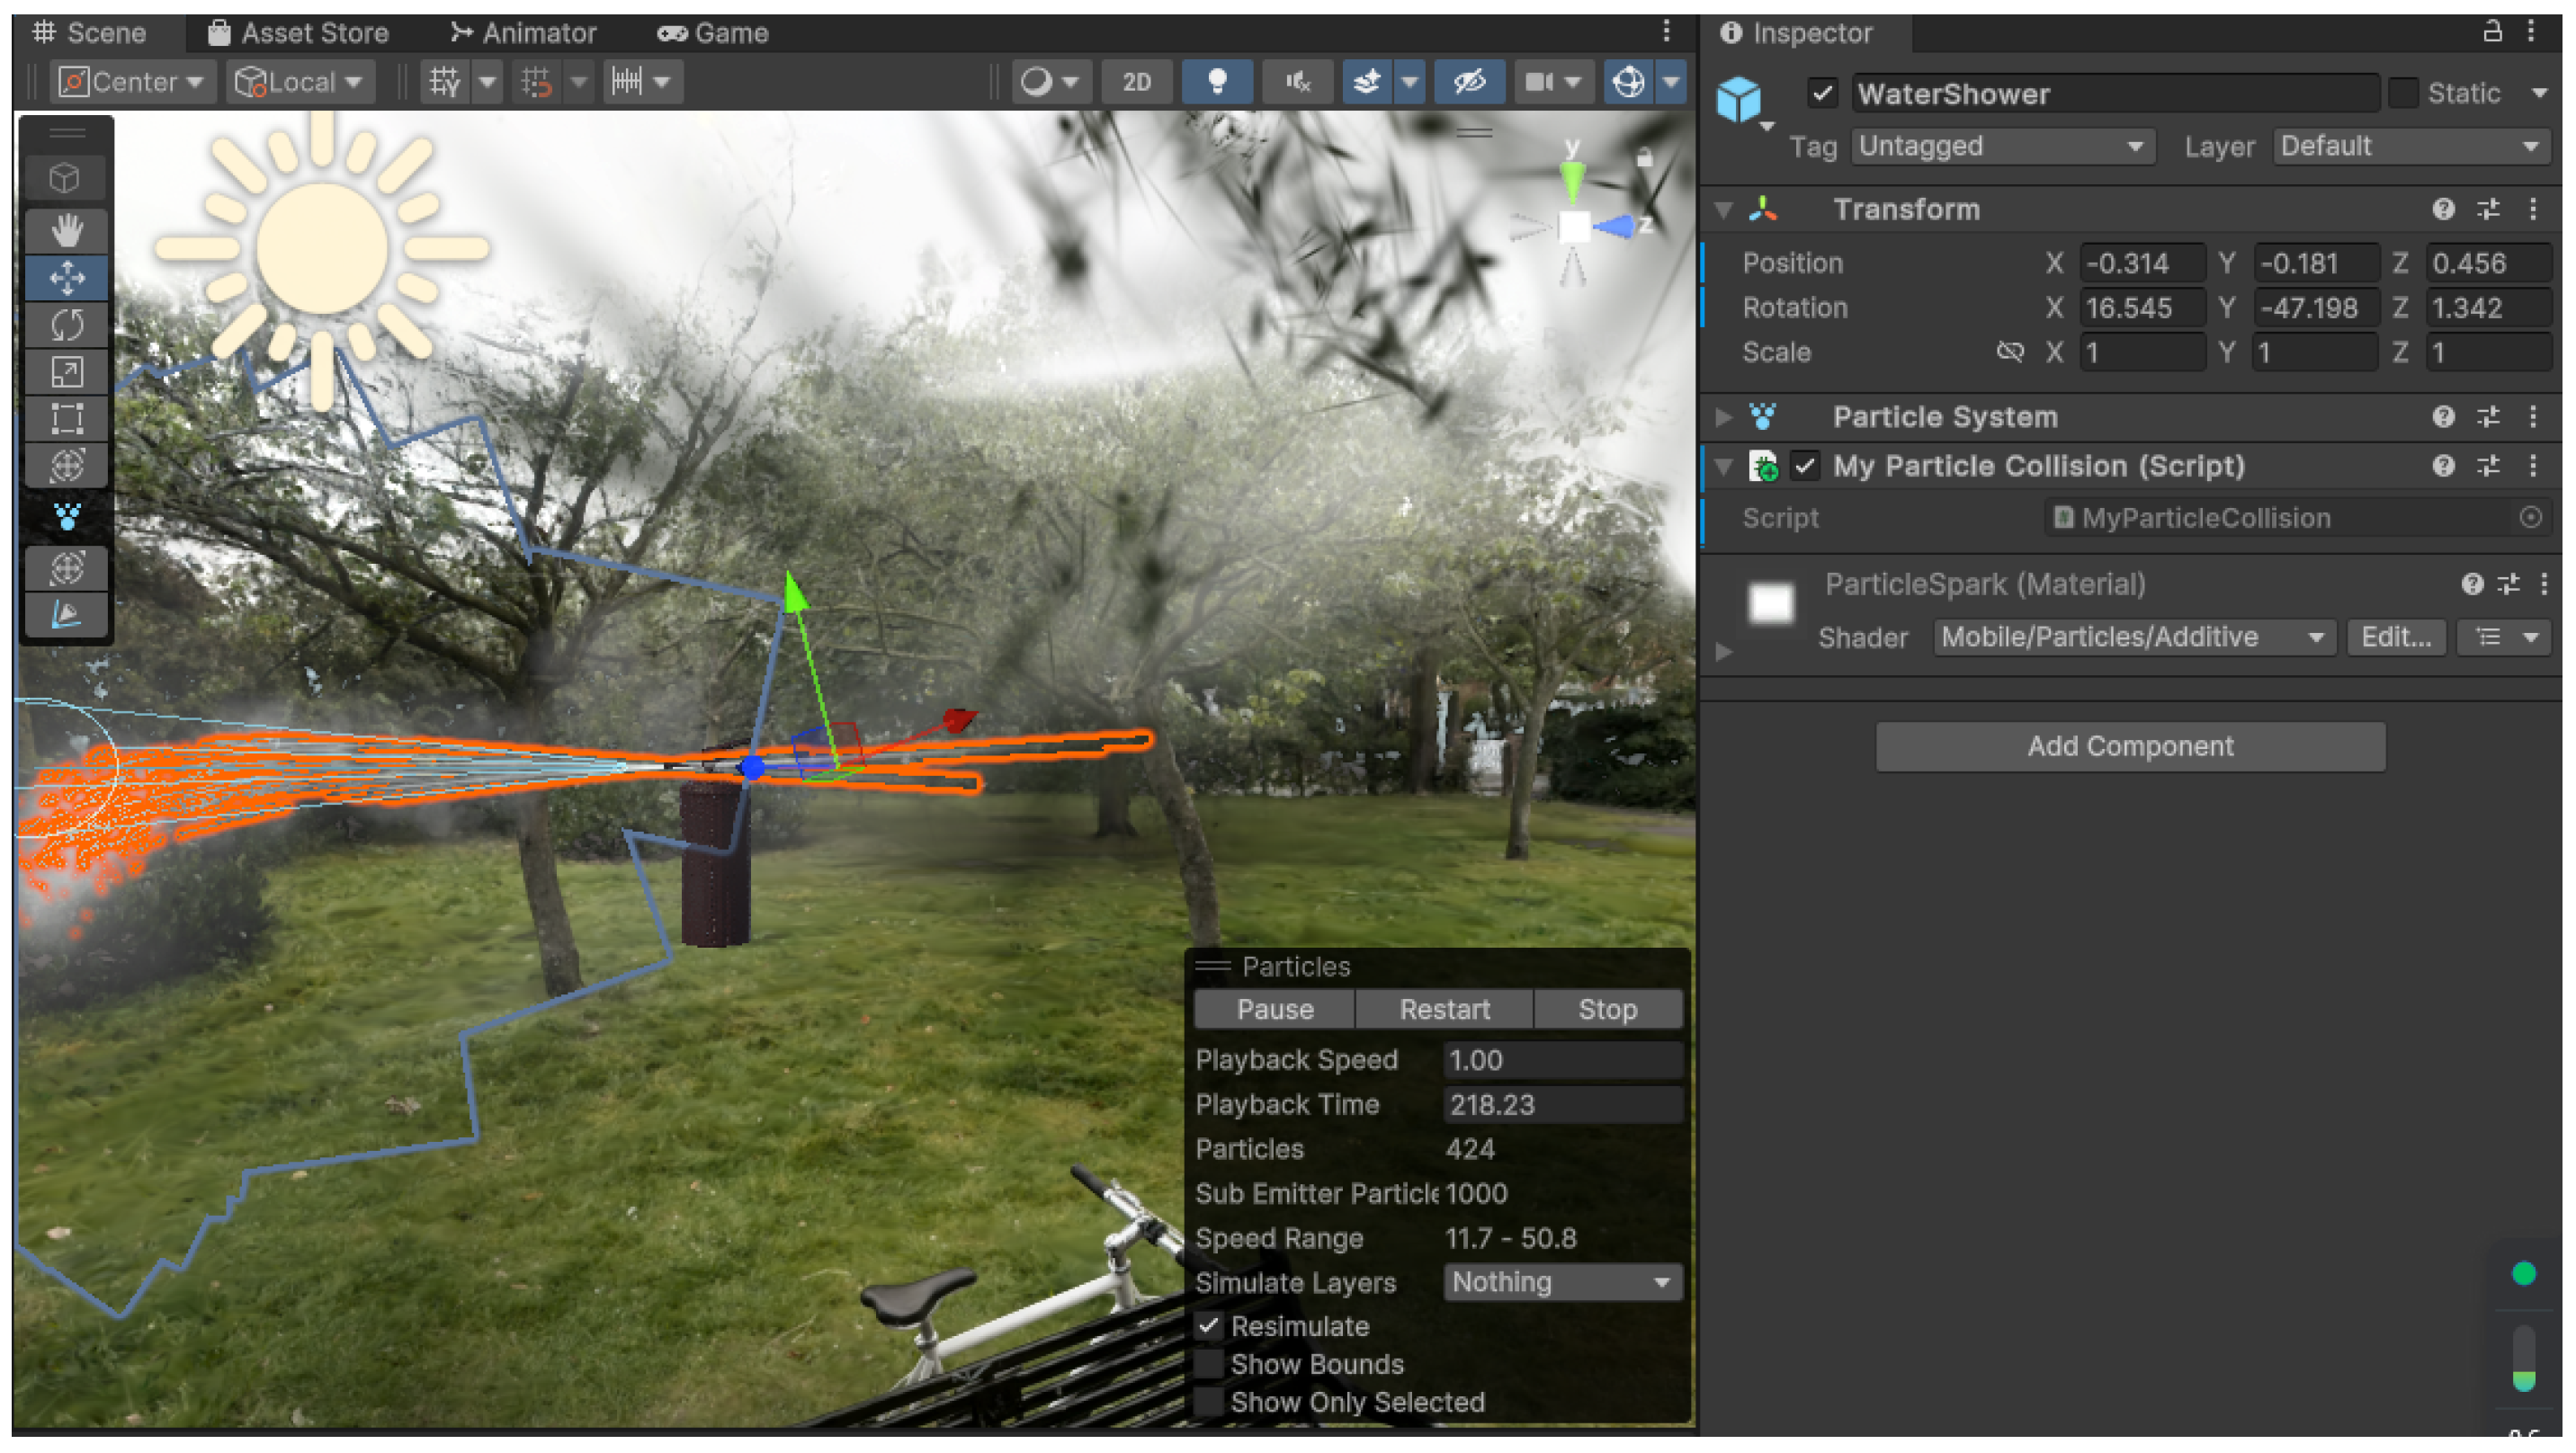Screen dimensions: 2576x1453
Task: Expand the Particle System component
Action: pos(1723,417)
